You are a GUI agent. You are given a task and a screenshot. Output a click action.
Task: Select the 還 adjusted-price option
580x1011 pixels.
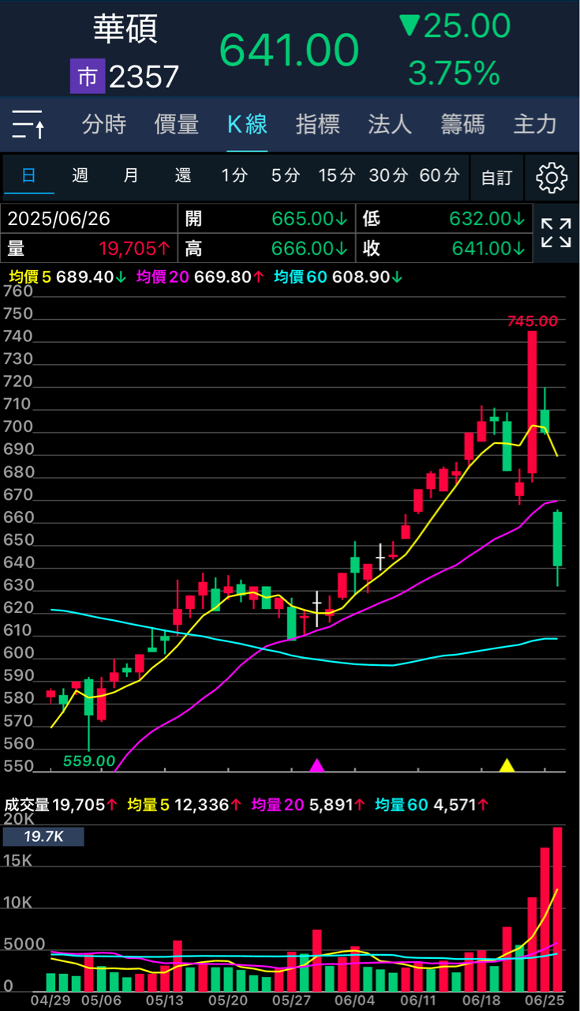[183, 175]
